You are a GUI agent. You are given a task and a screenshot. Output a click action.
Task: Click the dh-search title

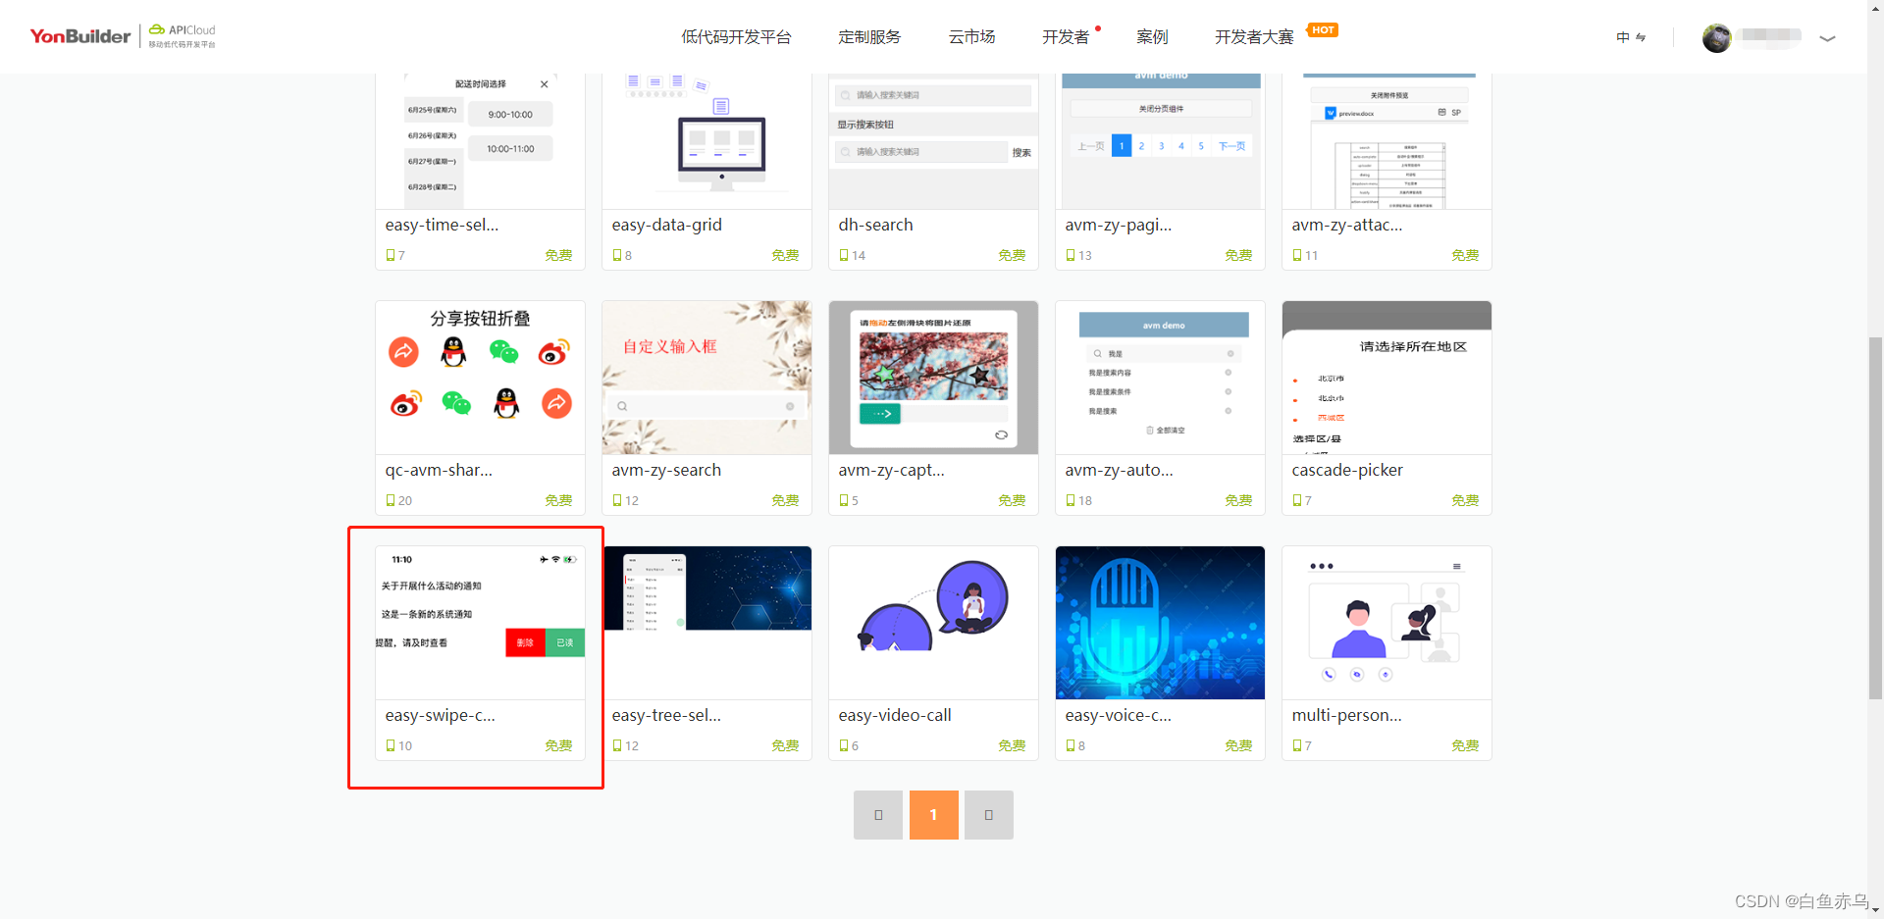coord(875,225)
